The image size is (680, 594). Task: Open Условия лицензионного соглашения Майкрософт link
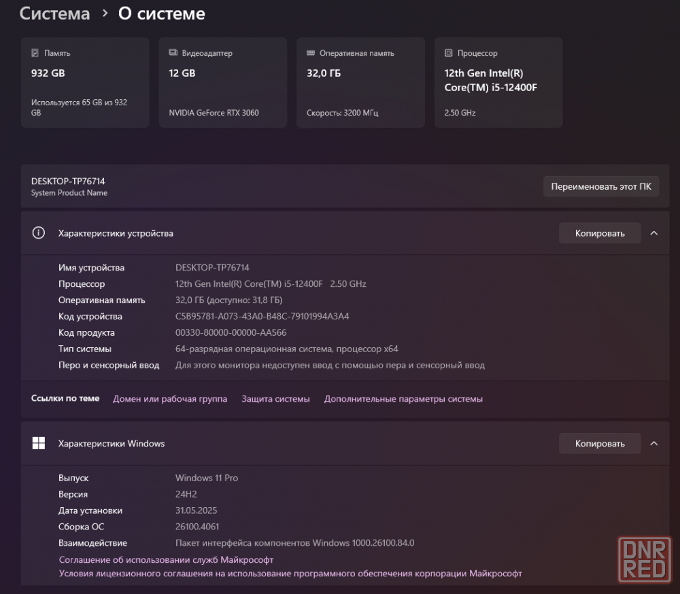coord(290,574)
